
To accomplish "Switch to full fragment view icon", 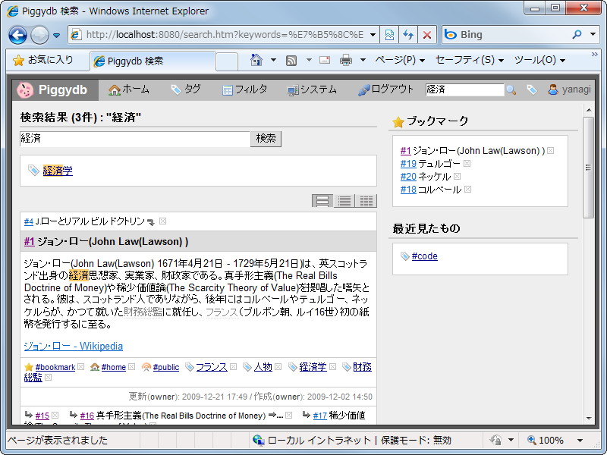I will pyautogui.click(x=322, y=201).
